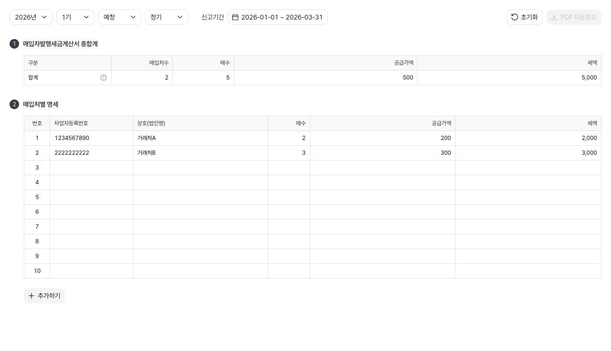Click the 매입처별 명세 section title
Viewport: 611px width, 351px height.
(x=41, y=104)
